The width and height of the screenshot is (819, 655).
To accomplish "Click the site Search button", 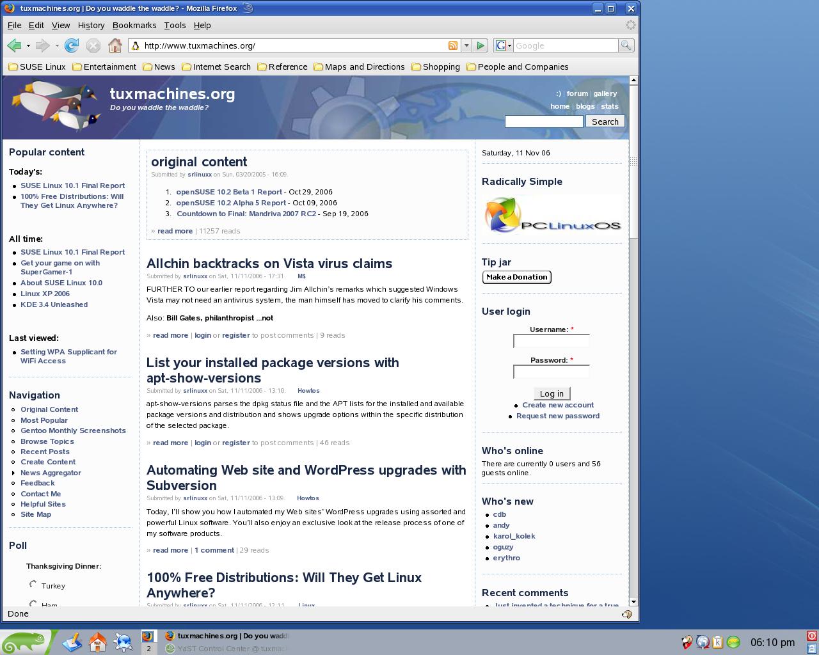I will [605, 122].
